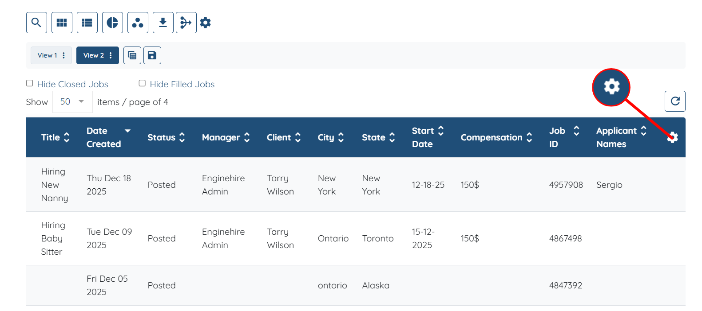Viewport: 702px width, 311px height.
Task: Switch to the View 1 tab
Action: pos(47,55)
